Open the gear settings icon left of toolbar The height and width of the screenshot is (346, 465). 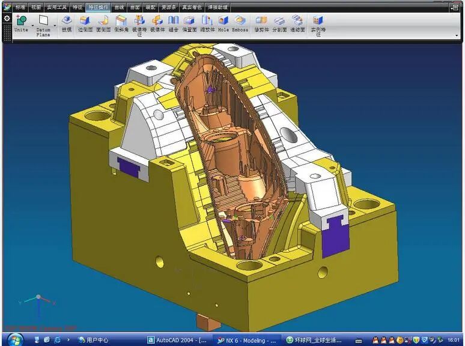tap(7, 19)
